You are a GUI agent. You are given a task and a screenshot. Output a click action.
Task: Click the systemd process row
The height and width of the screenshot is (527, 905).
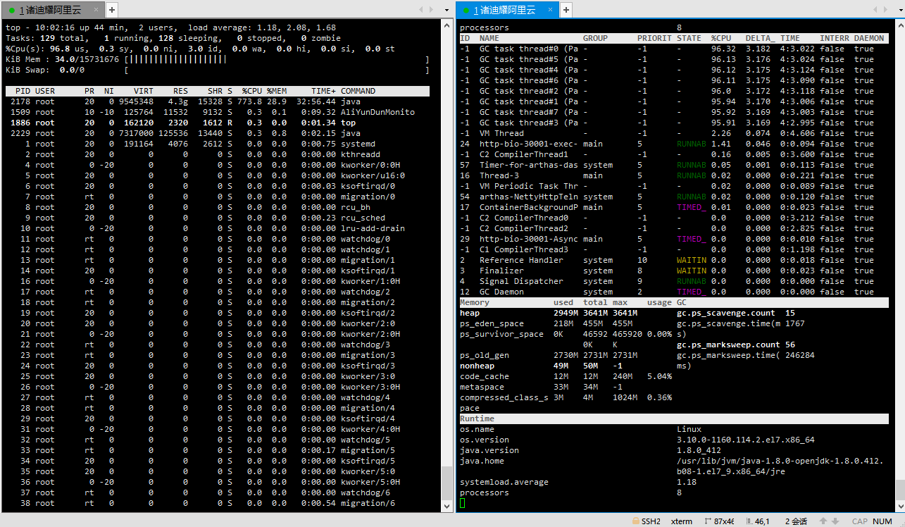217,144
